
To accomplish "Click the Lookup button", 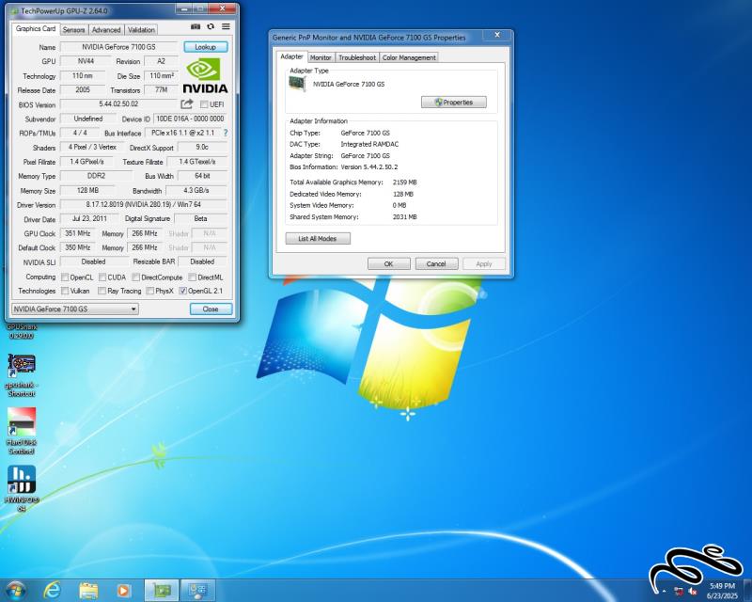I will 205,47.
